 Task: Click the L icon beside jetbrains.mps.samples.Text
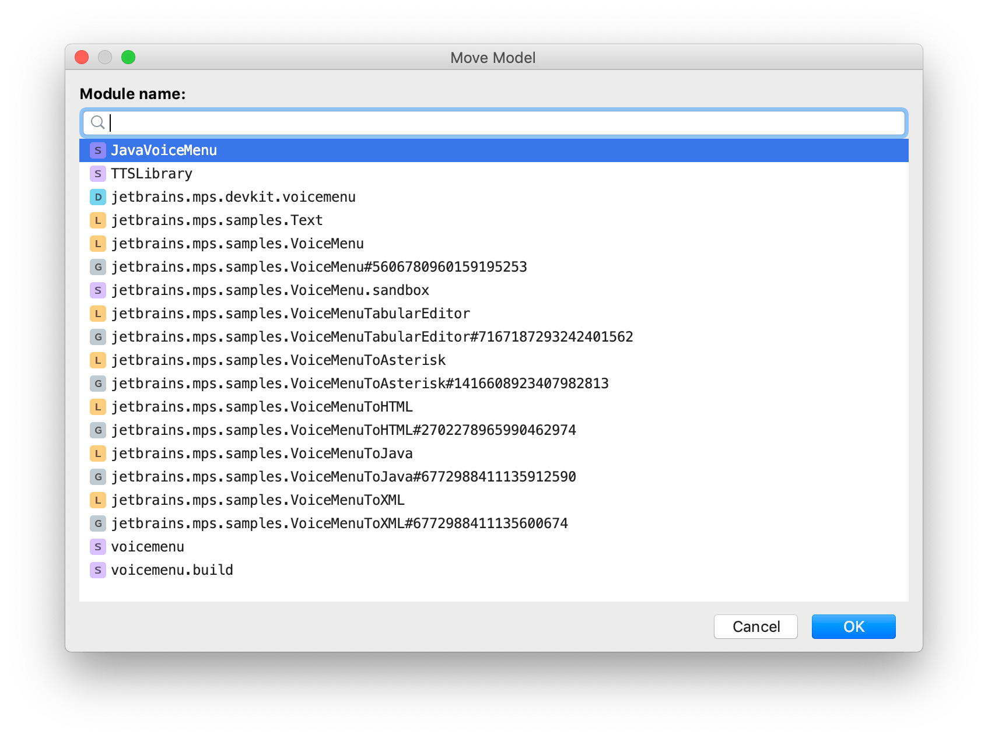[97, 220]
